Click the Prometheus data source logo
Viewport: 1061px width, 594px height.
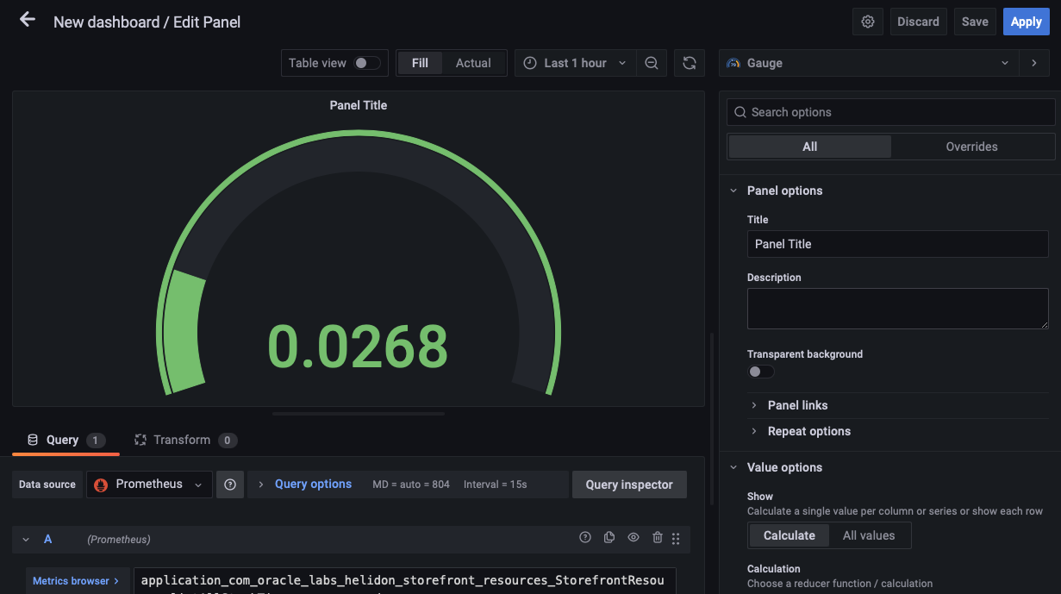(101, 485)
